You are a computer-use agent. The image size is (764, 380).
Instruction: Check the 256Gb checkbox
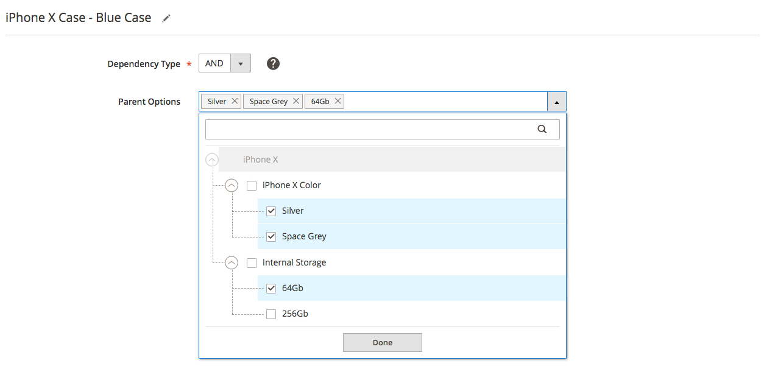pos(271,314)
